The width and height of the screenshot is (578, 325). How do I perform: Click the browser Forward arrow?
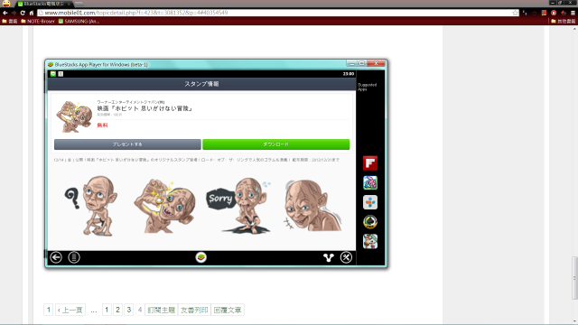tap(14, 13)
